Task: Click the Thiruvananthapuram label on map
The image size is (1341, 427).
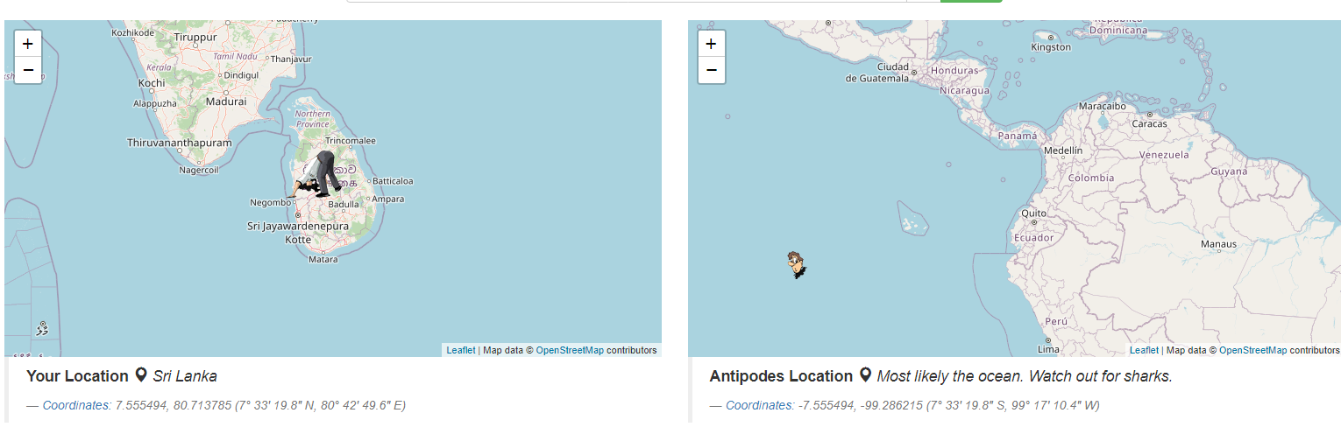Action: coord(180,143)
